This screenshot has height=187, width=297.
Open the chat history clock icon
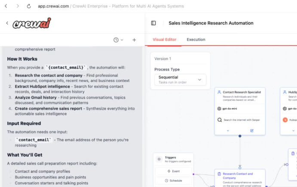116,40
